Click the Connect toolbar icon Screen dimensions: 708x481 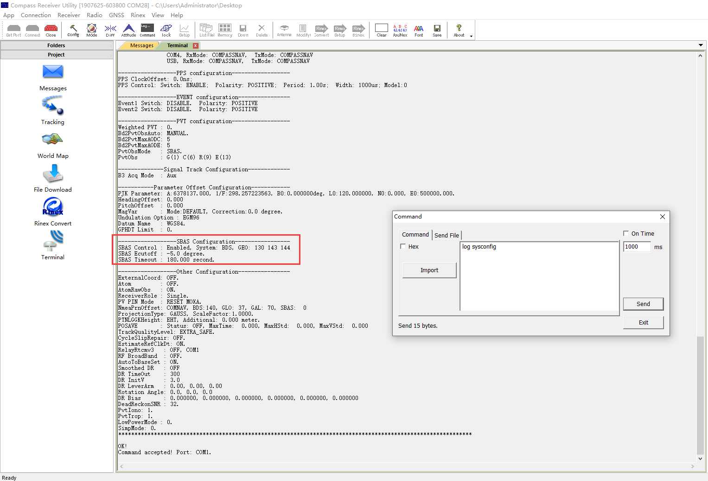pyautogui.click(x=32, y=31)
